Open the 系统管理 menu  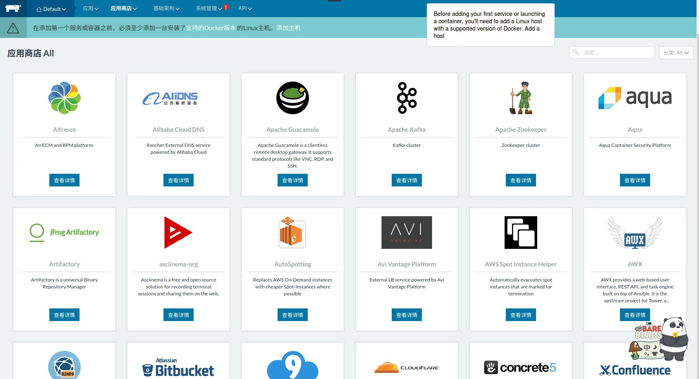click(209, 9)
